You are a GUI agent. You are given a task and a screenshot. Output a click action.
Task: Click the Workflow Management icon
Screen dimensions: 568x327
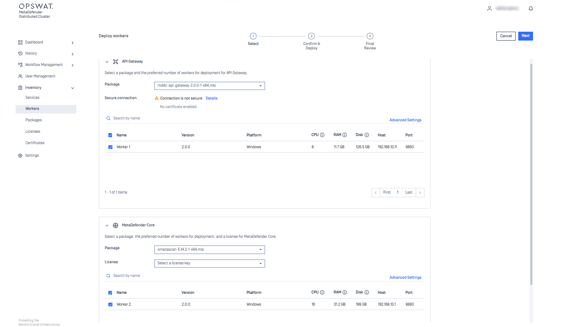(x=20, y=65)
